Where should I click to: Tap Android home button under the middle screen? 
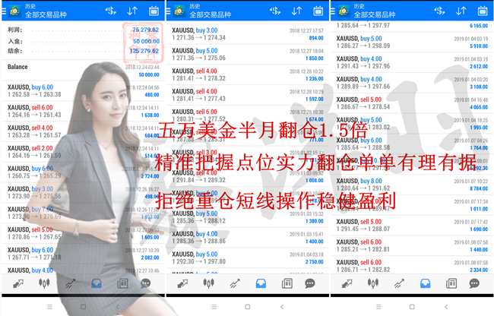click(248, 307)
